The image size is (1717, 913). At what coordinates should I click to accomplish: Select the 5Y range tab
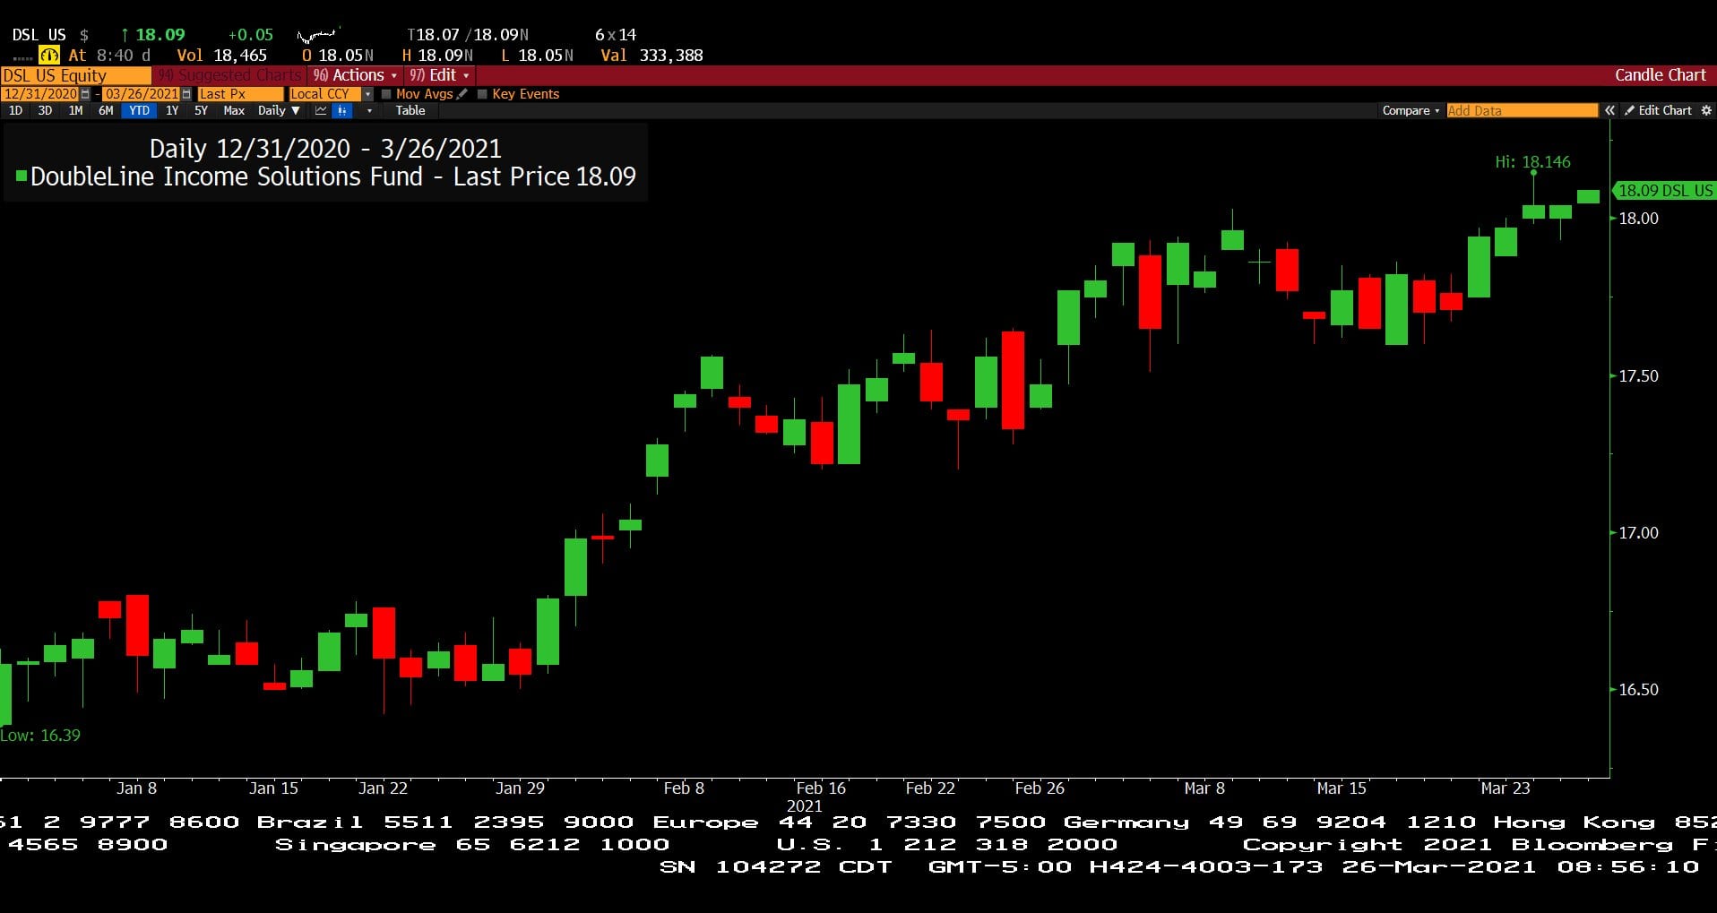click(201, 111)
